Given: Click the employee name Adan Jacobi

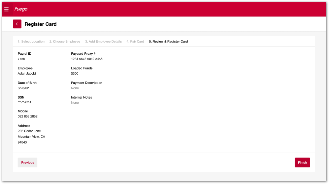Looking at the screenshot, I should (x=27, y=73).
